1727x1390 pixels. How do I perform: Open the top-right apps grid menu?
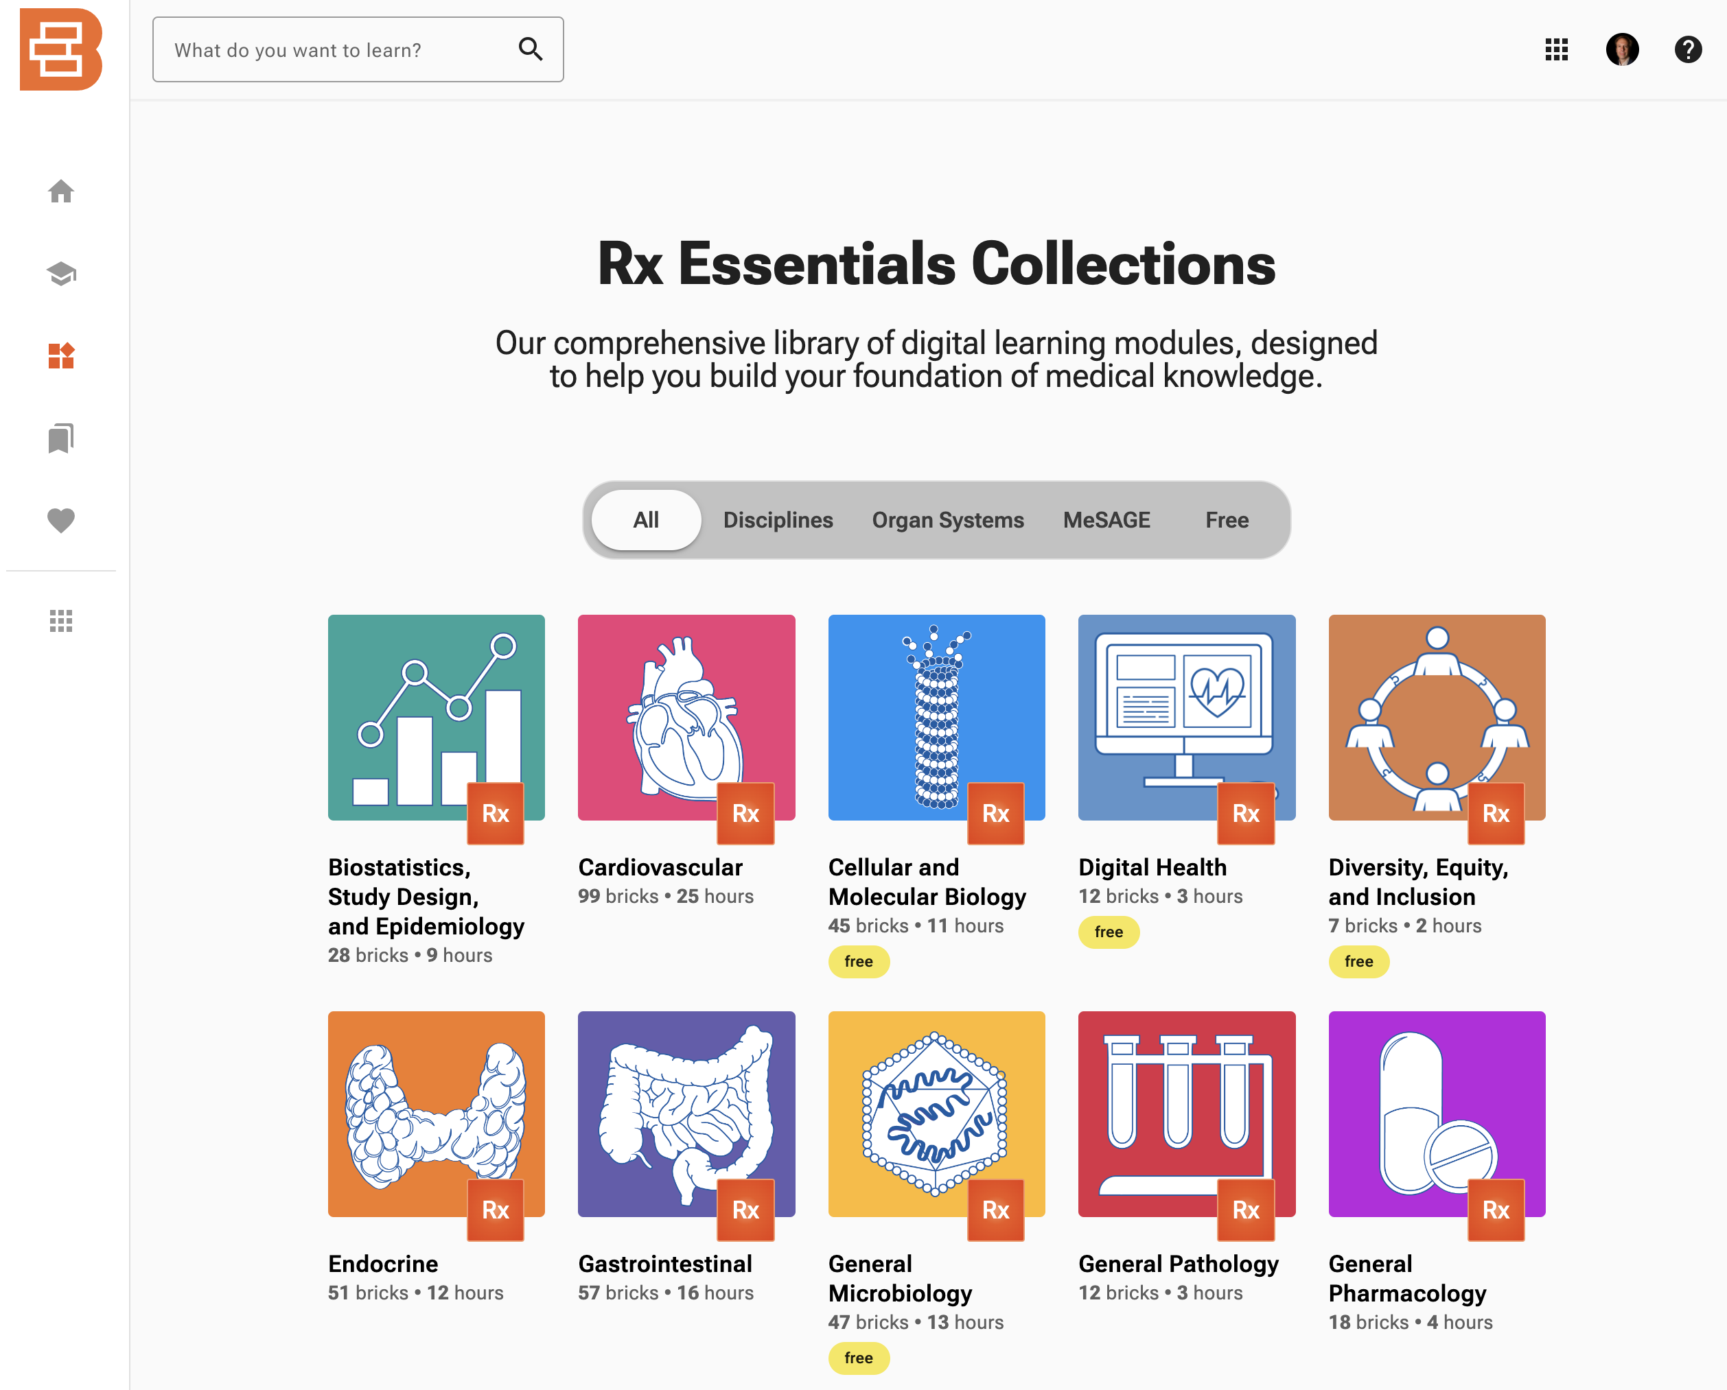1555,49
